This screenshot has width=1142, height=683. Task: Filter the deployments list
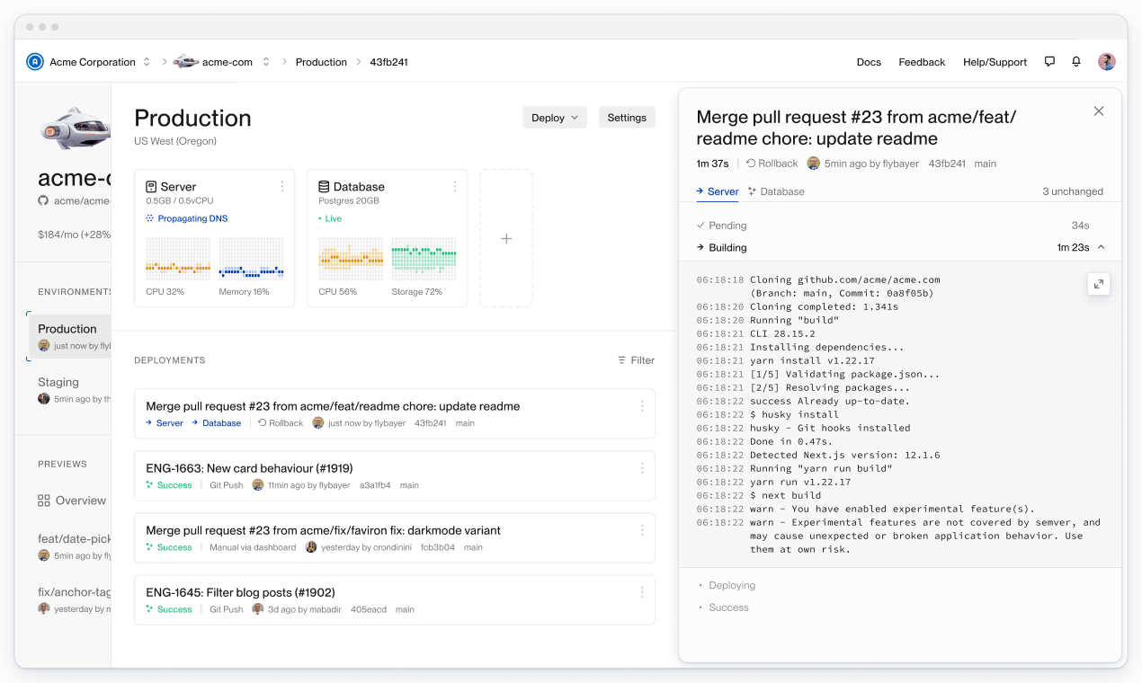click(x=636, y=360)
